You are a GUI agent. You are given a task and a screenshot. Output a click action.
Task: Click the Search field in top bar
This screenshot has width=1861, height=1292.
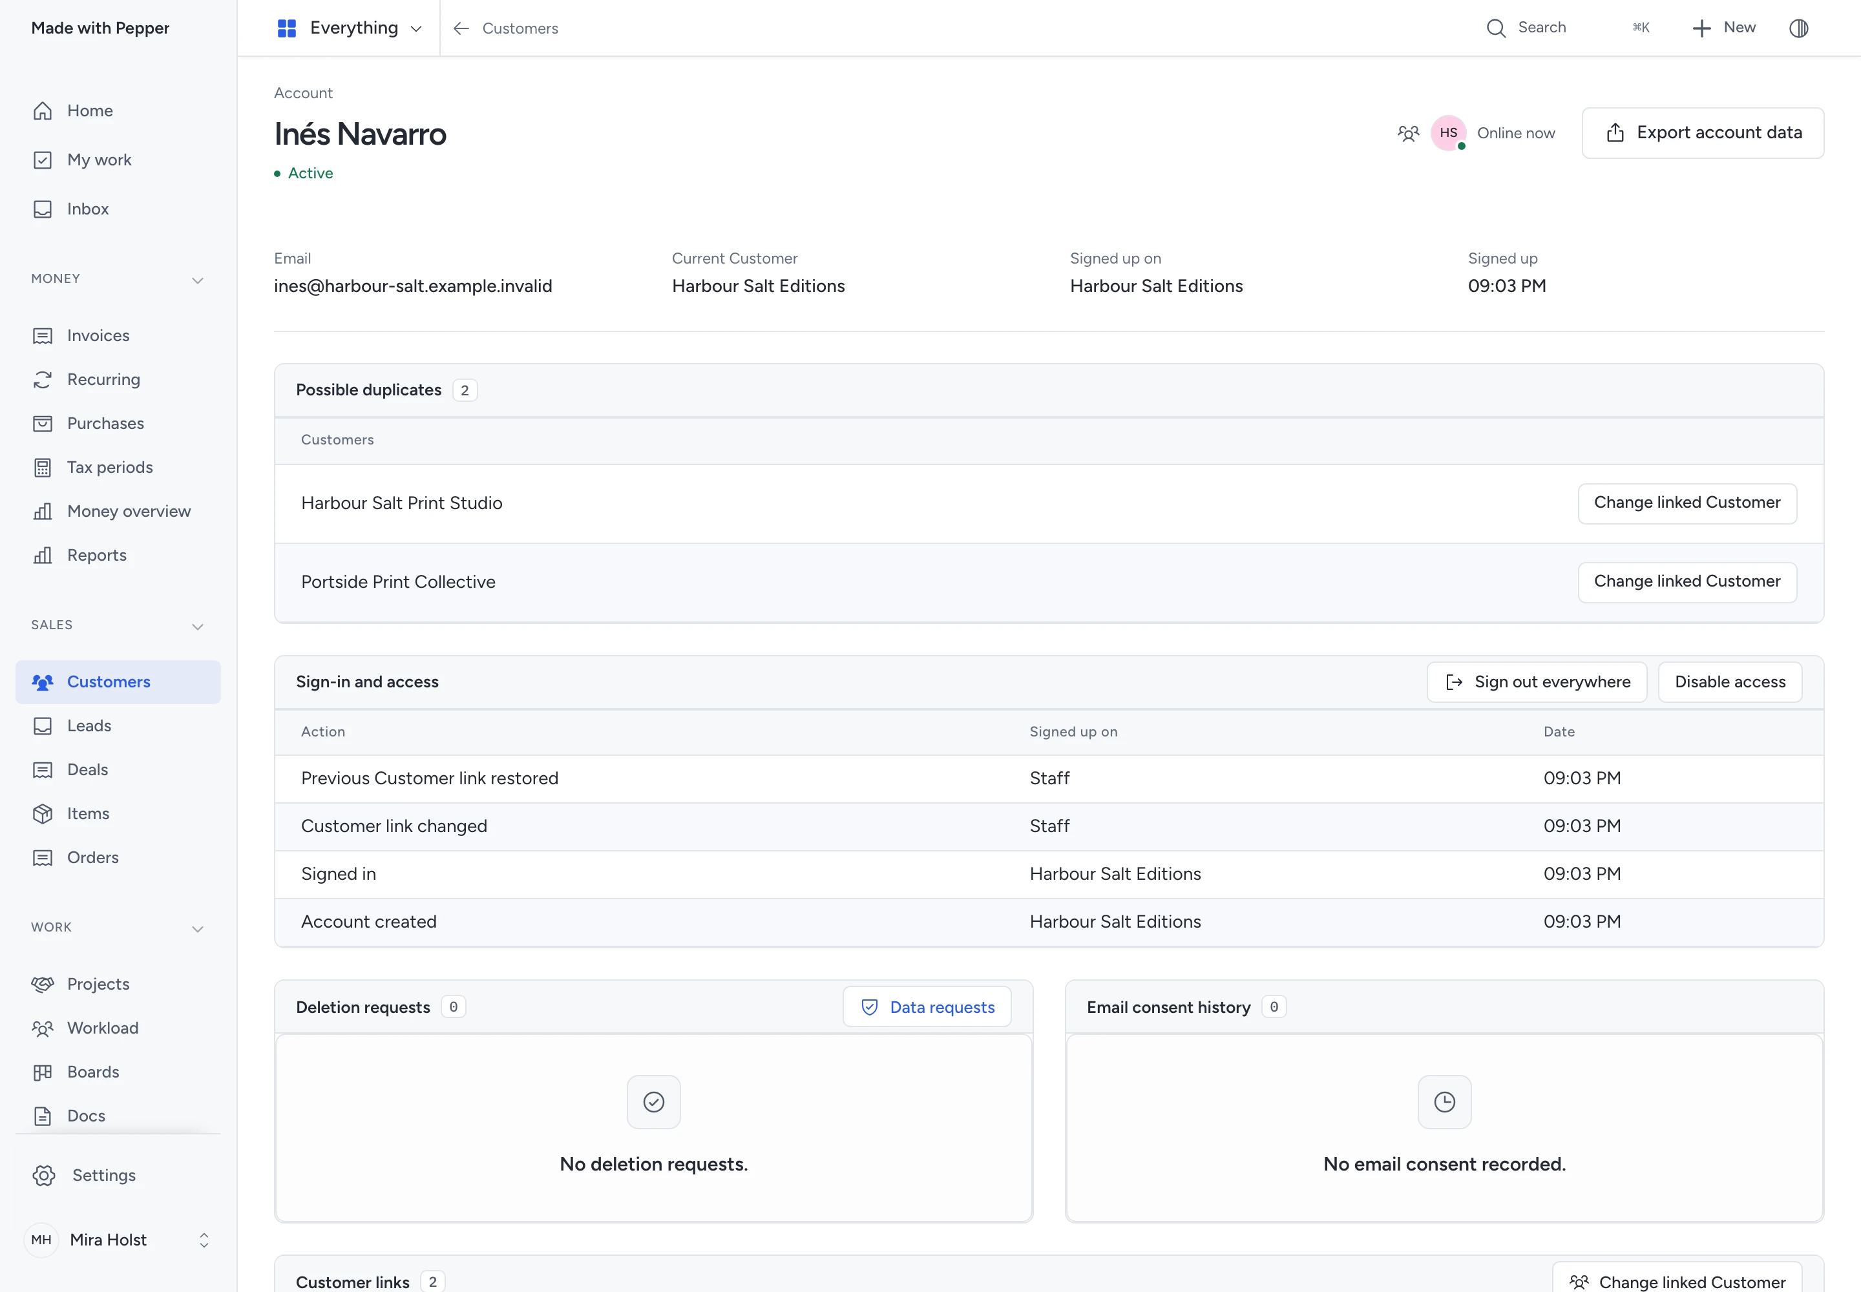point(1568,28)
